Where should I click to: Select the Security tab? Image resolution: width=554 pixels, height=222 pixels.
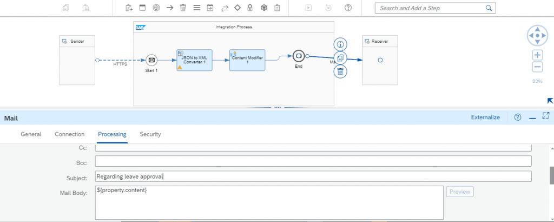pos(150,134)
